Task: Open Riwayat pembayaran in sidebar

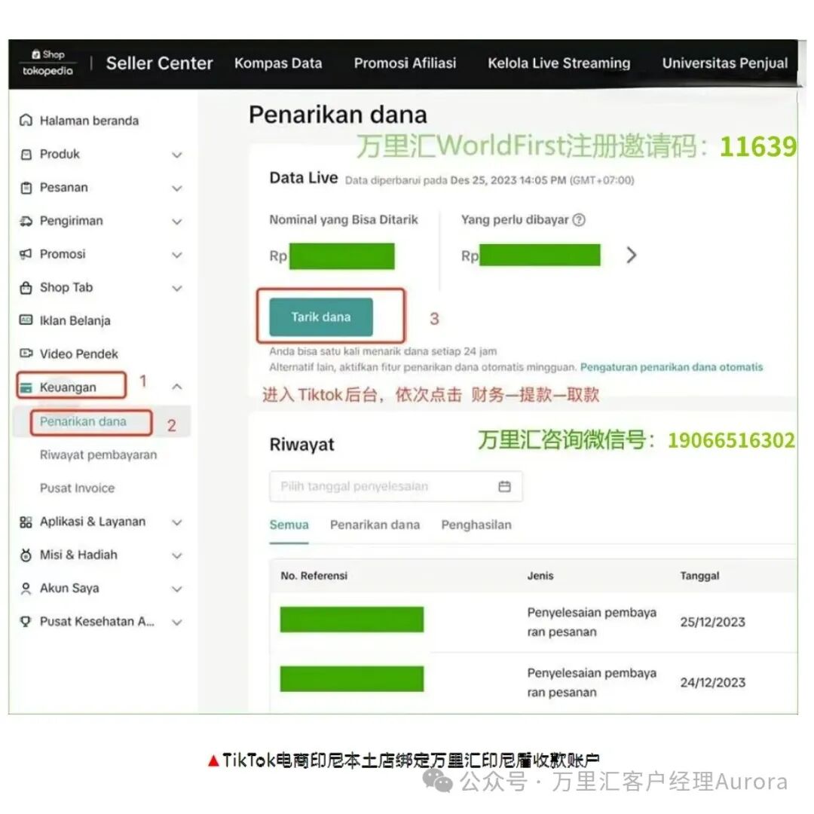Action: pyautogui.click(x=98, y=454)
